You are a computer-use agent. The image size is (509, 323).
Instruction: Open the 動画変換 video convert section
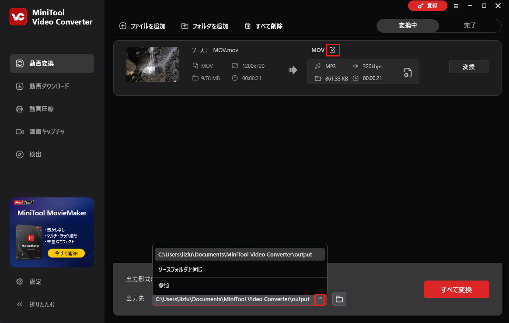coord(52,63)
